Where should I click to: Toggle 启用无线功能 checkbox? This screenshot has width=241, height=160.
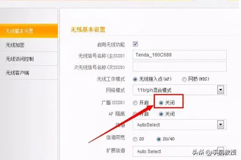pyautogui.click(x=135, y=44)
